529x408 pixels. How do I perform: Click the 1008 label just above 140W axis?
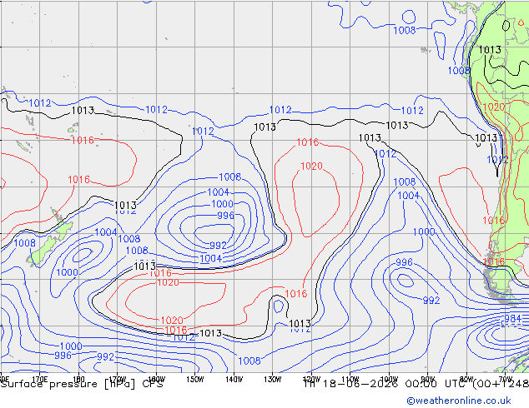(x=249, y=361)
